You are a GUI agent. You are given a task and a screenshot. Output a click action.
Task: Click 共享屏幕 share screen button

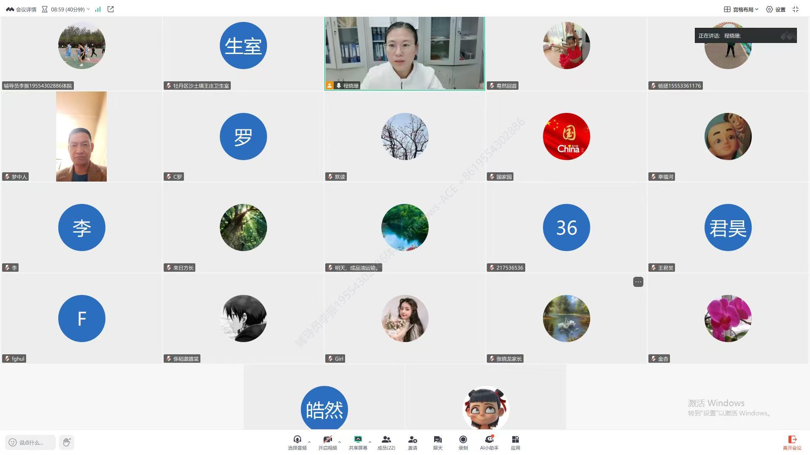(358, 442)
